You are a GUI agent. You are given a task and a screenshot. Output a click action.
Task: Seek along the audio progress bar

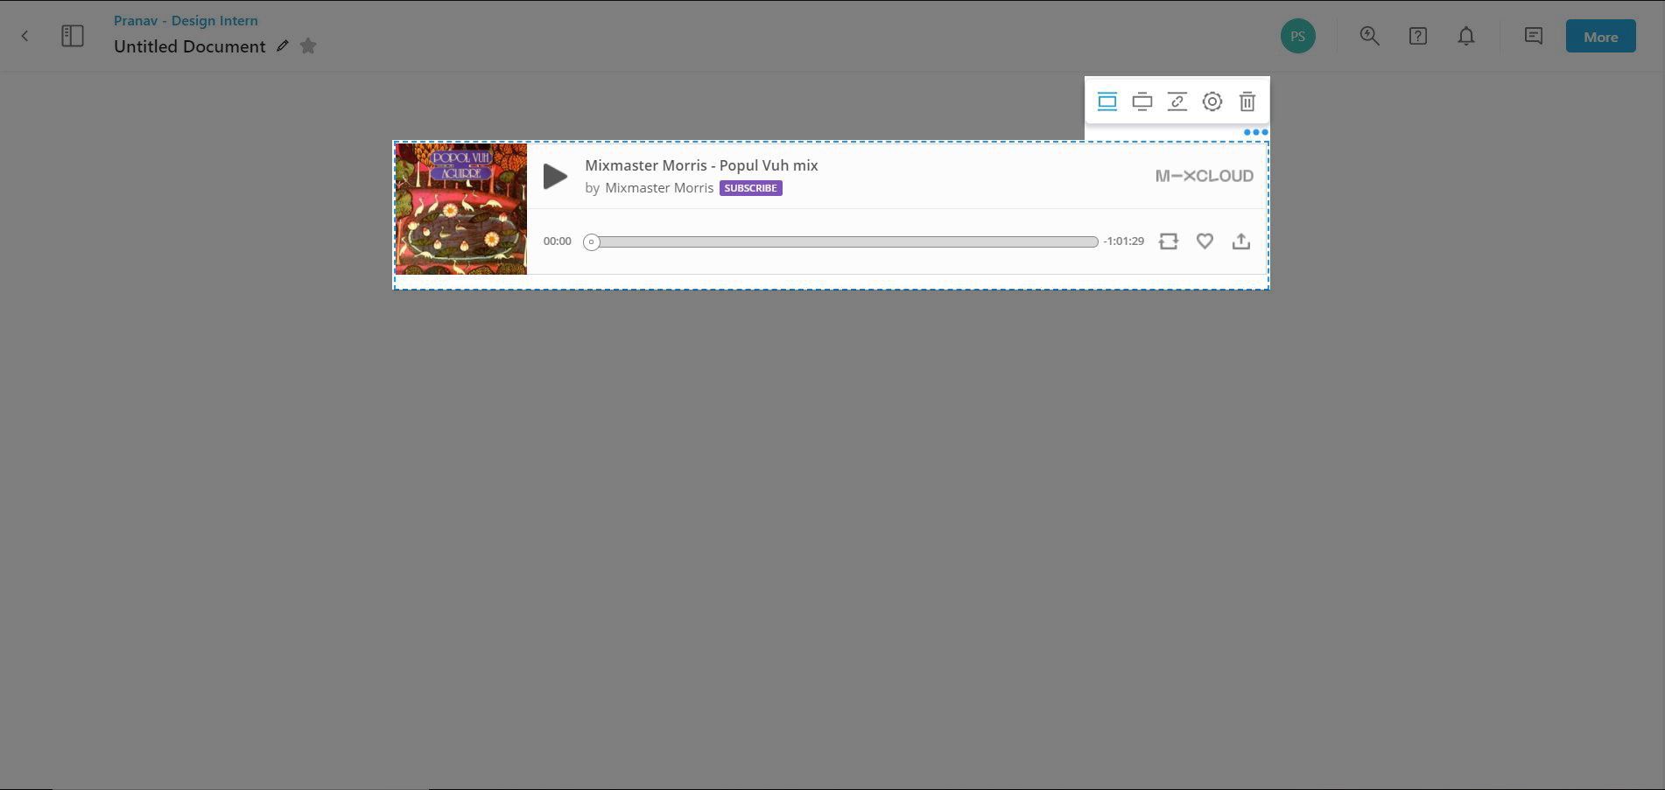click(x=840, y=241)
